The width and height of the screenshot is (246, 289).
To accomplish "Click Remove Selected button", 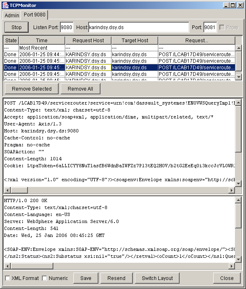I will click(32, 89).
